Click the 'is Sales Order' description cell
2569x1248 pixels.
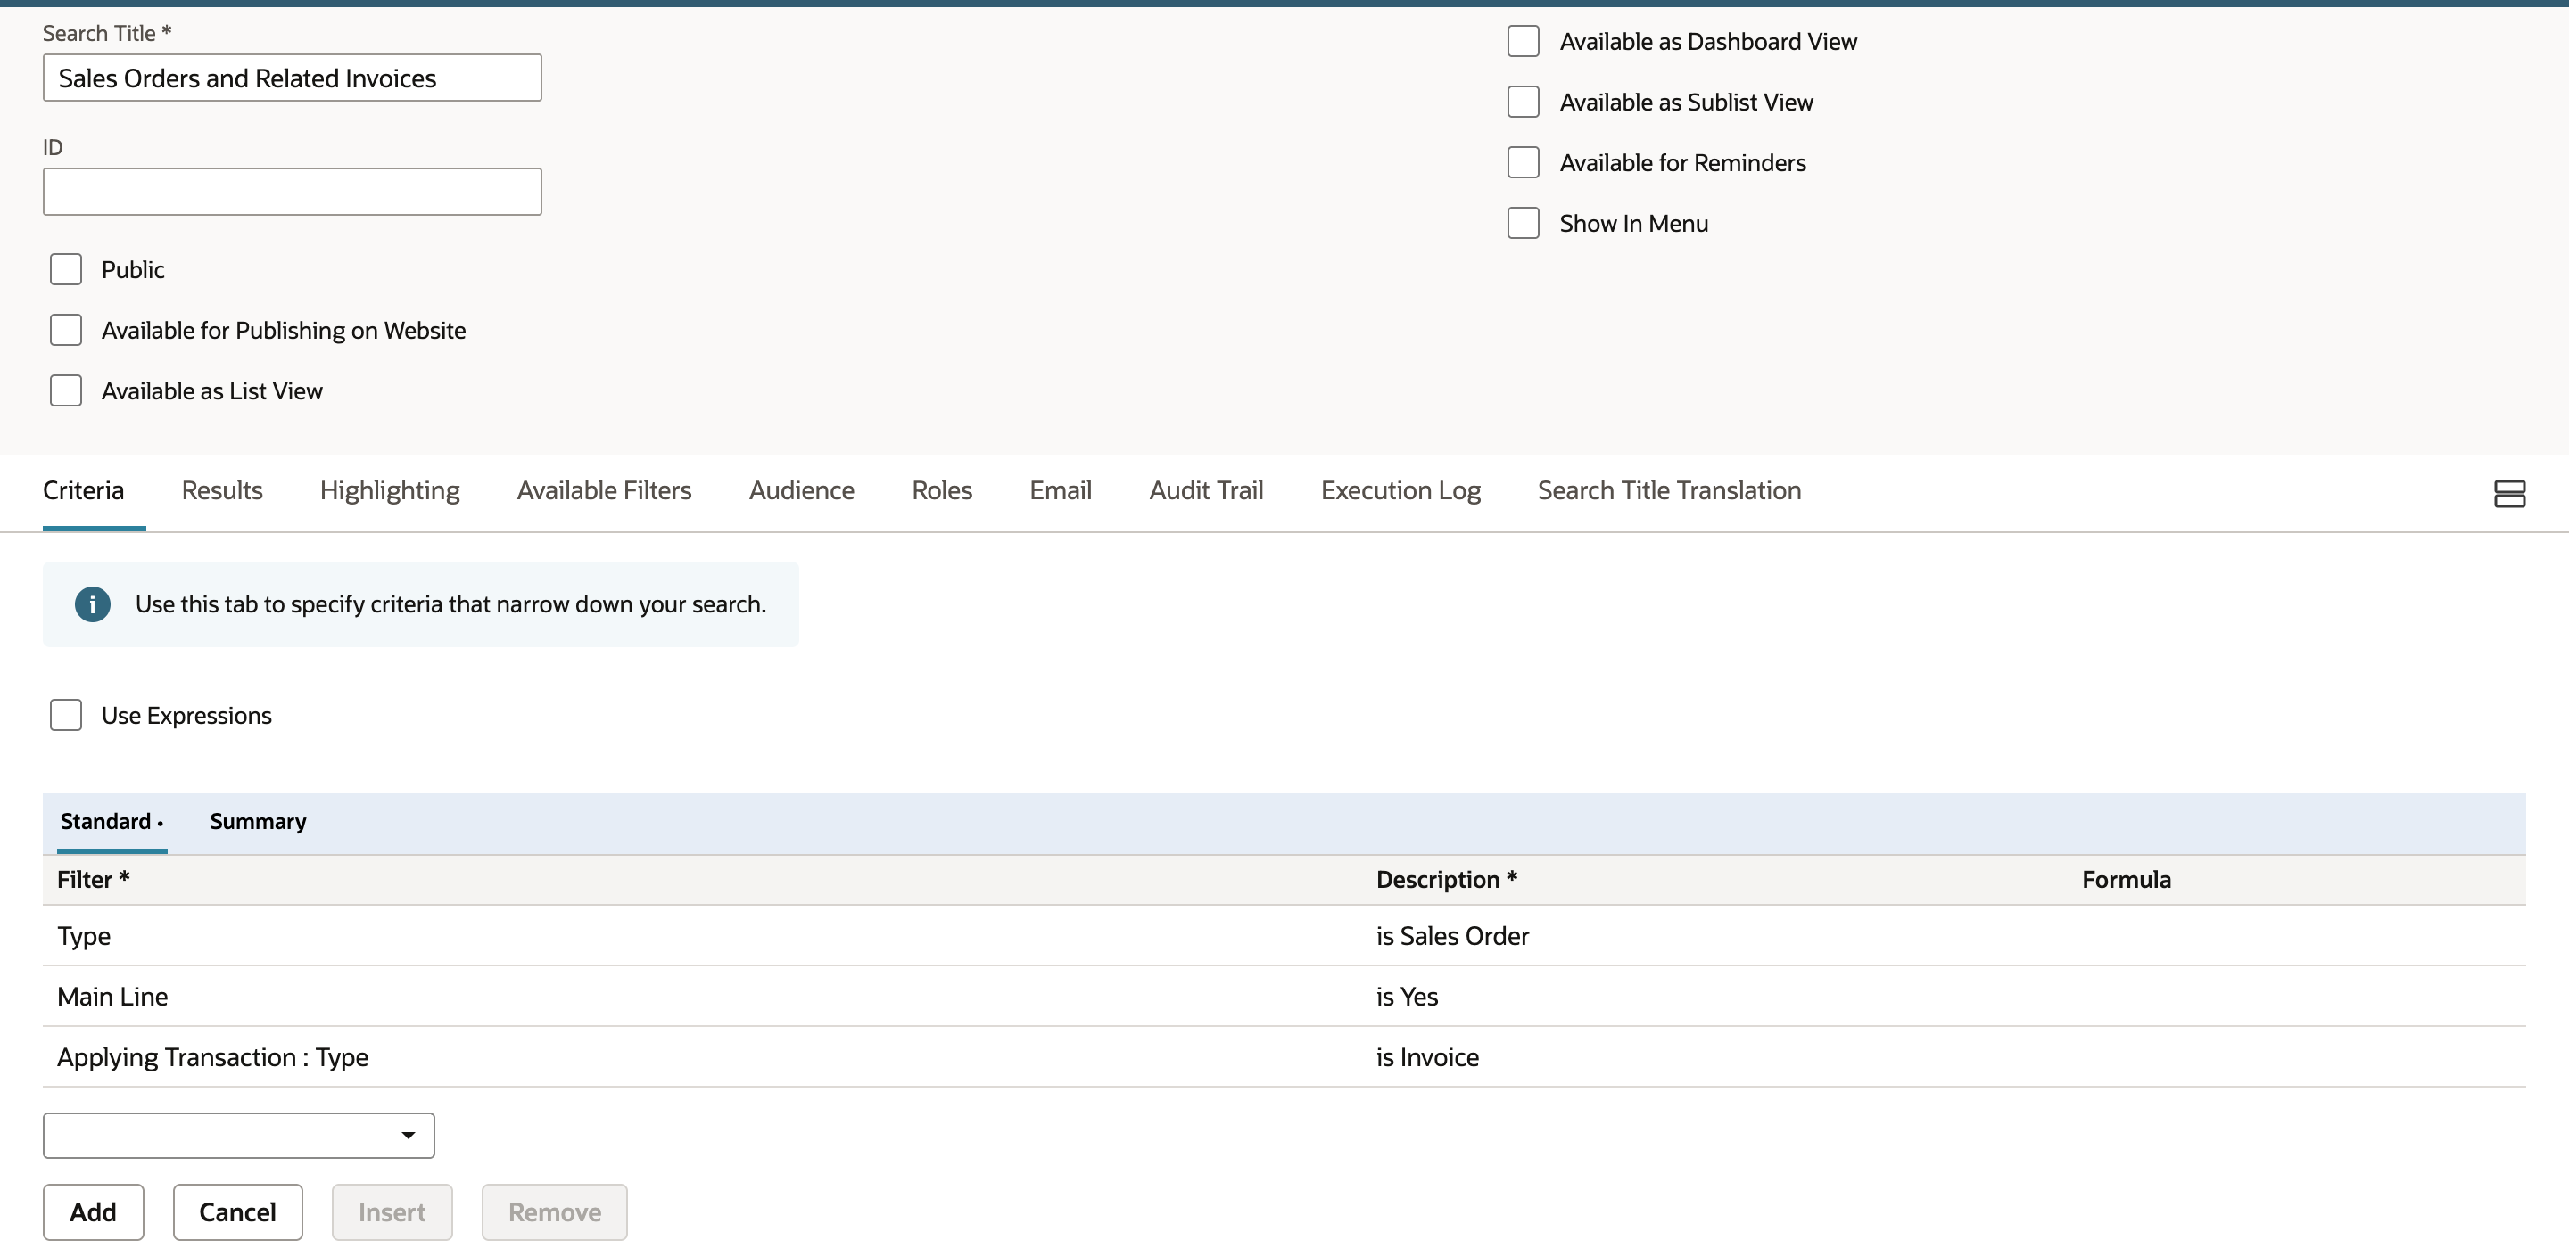1452,936
